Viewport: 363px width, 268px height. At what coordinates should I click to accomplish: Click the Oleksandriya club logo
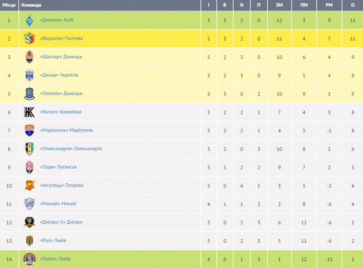coord(29,149)
